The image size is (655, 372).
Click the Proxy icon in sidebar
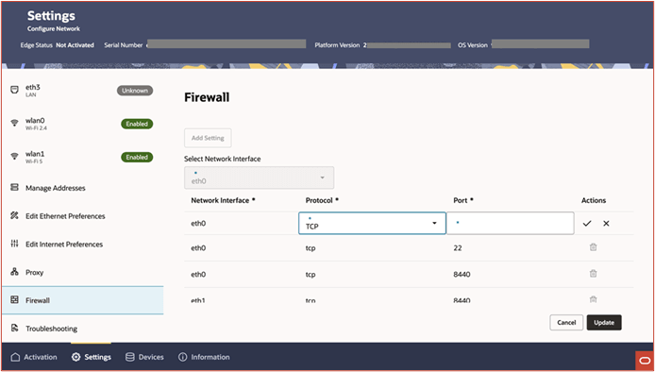click(14, 272)
